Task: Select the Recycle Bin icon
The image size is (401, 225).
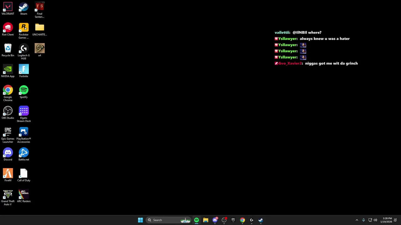Action: point(8,51)
